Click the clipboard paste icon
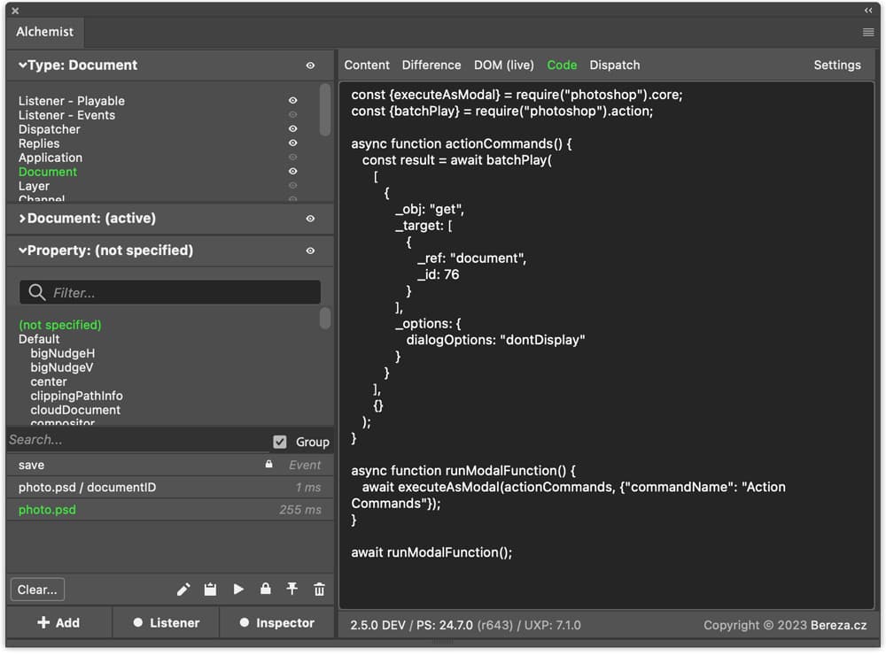 tap(211, 589)
